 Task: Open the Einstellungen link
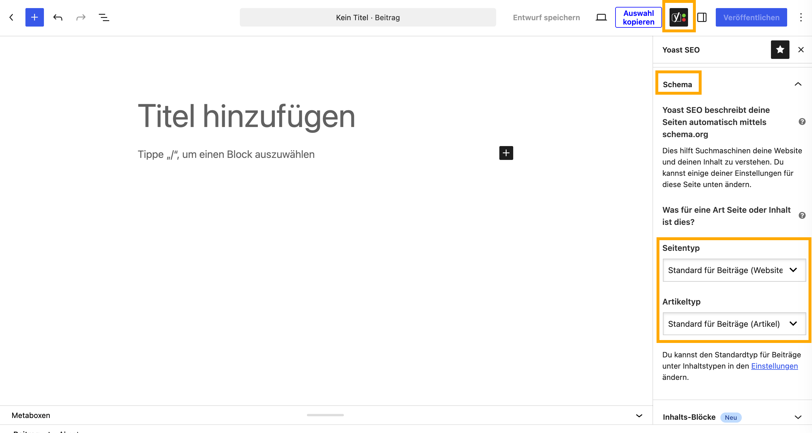click(x=774, y=366)
